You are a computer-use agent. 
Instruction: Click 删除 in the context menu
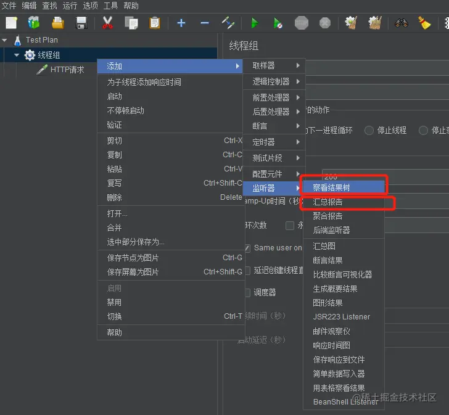(x=171, y=197)
